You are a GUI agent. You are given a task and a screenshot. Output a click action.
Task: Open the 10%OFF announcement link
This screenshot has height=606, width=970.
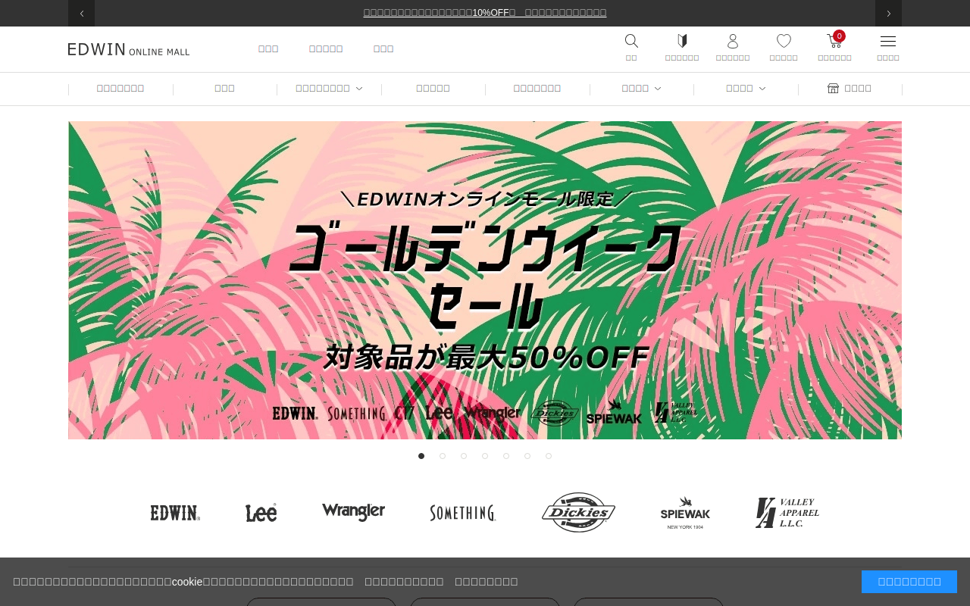[x=485, y=13]
